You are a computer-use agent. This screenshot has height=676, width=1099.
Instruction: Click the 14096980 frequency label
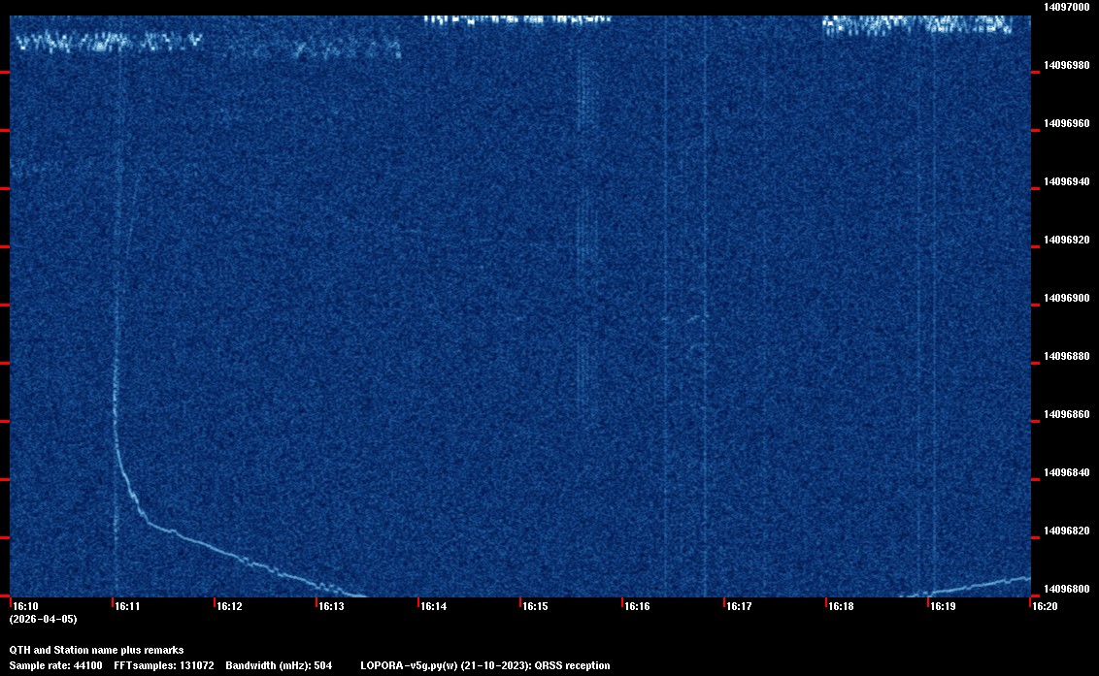pyautogui.click(x=1066, y=65)
